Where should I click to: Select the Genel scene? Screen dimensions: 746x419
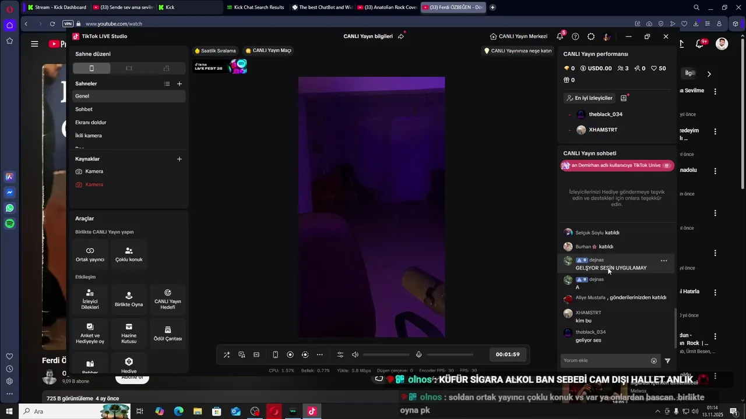coord(129,96)
